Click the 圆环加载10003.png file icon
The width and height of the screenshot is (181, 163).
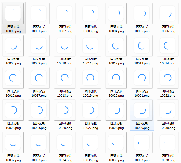[90, 13]
